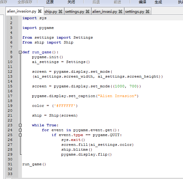Close the alien_invasi.py tab
Screen dimensions: 183x179
click(x=121, y=12)
